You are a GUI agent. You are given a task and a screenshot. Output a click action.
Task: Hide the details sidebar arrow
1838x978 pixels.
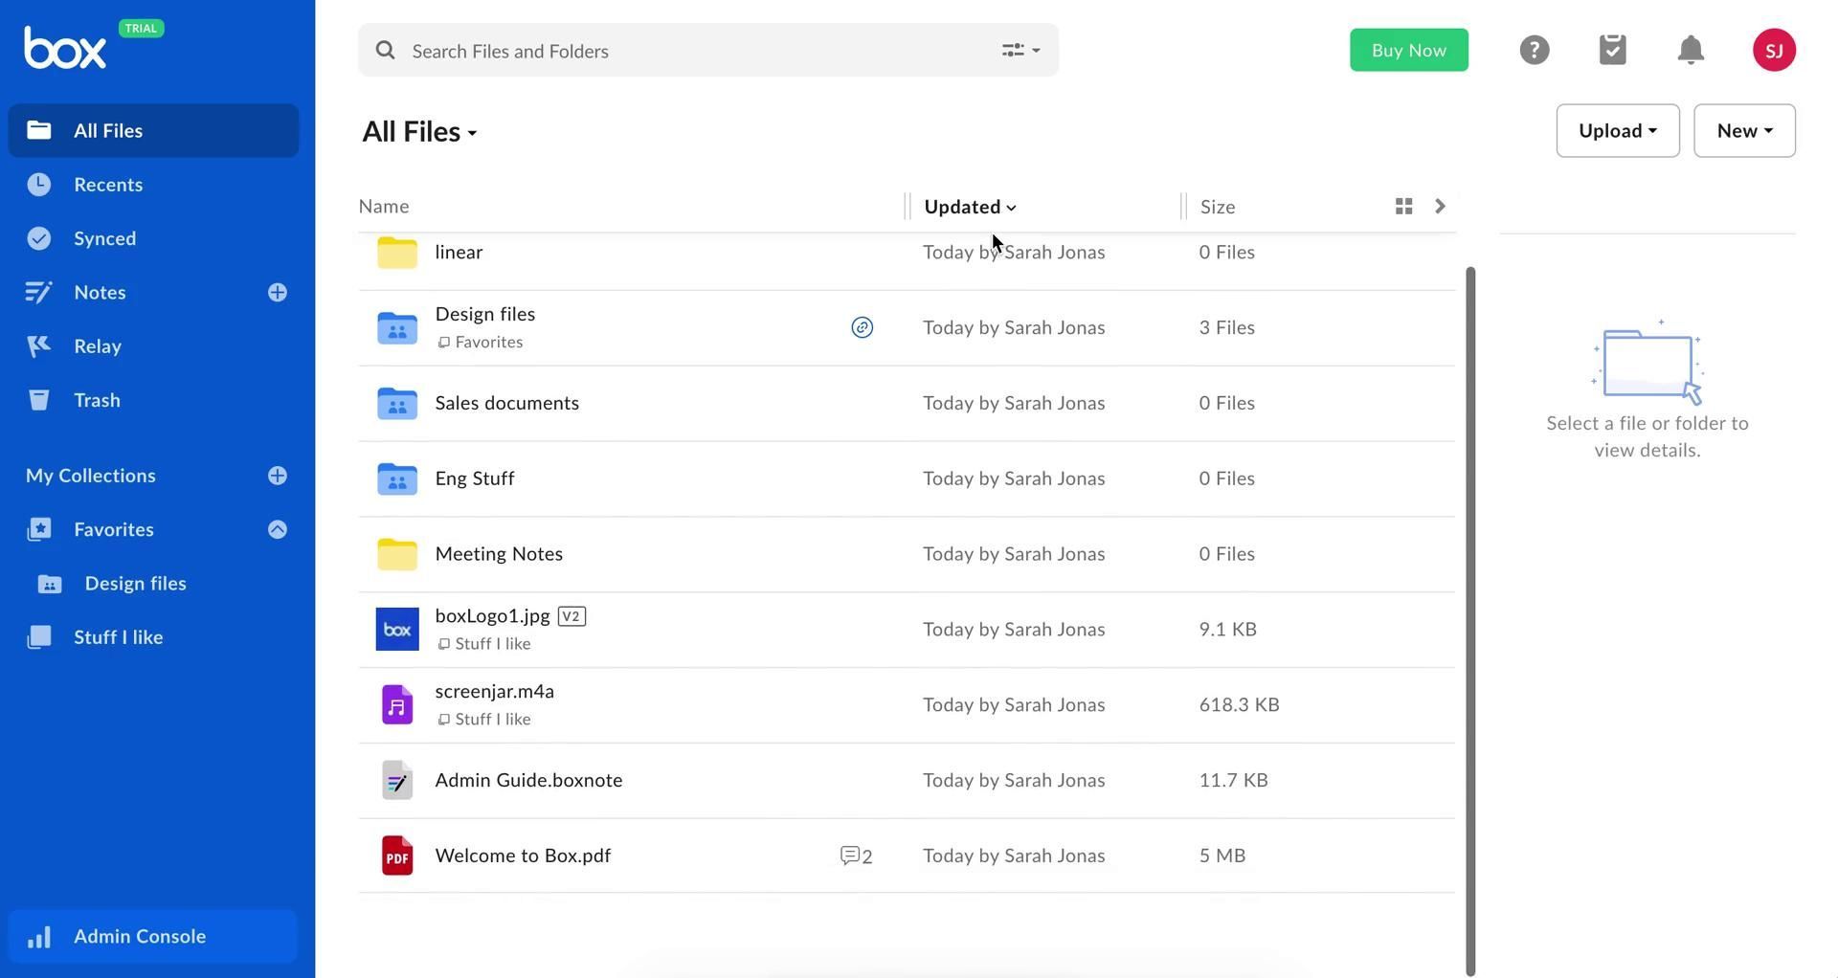pos(1440,207)
